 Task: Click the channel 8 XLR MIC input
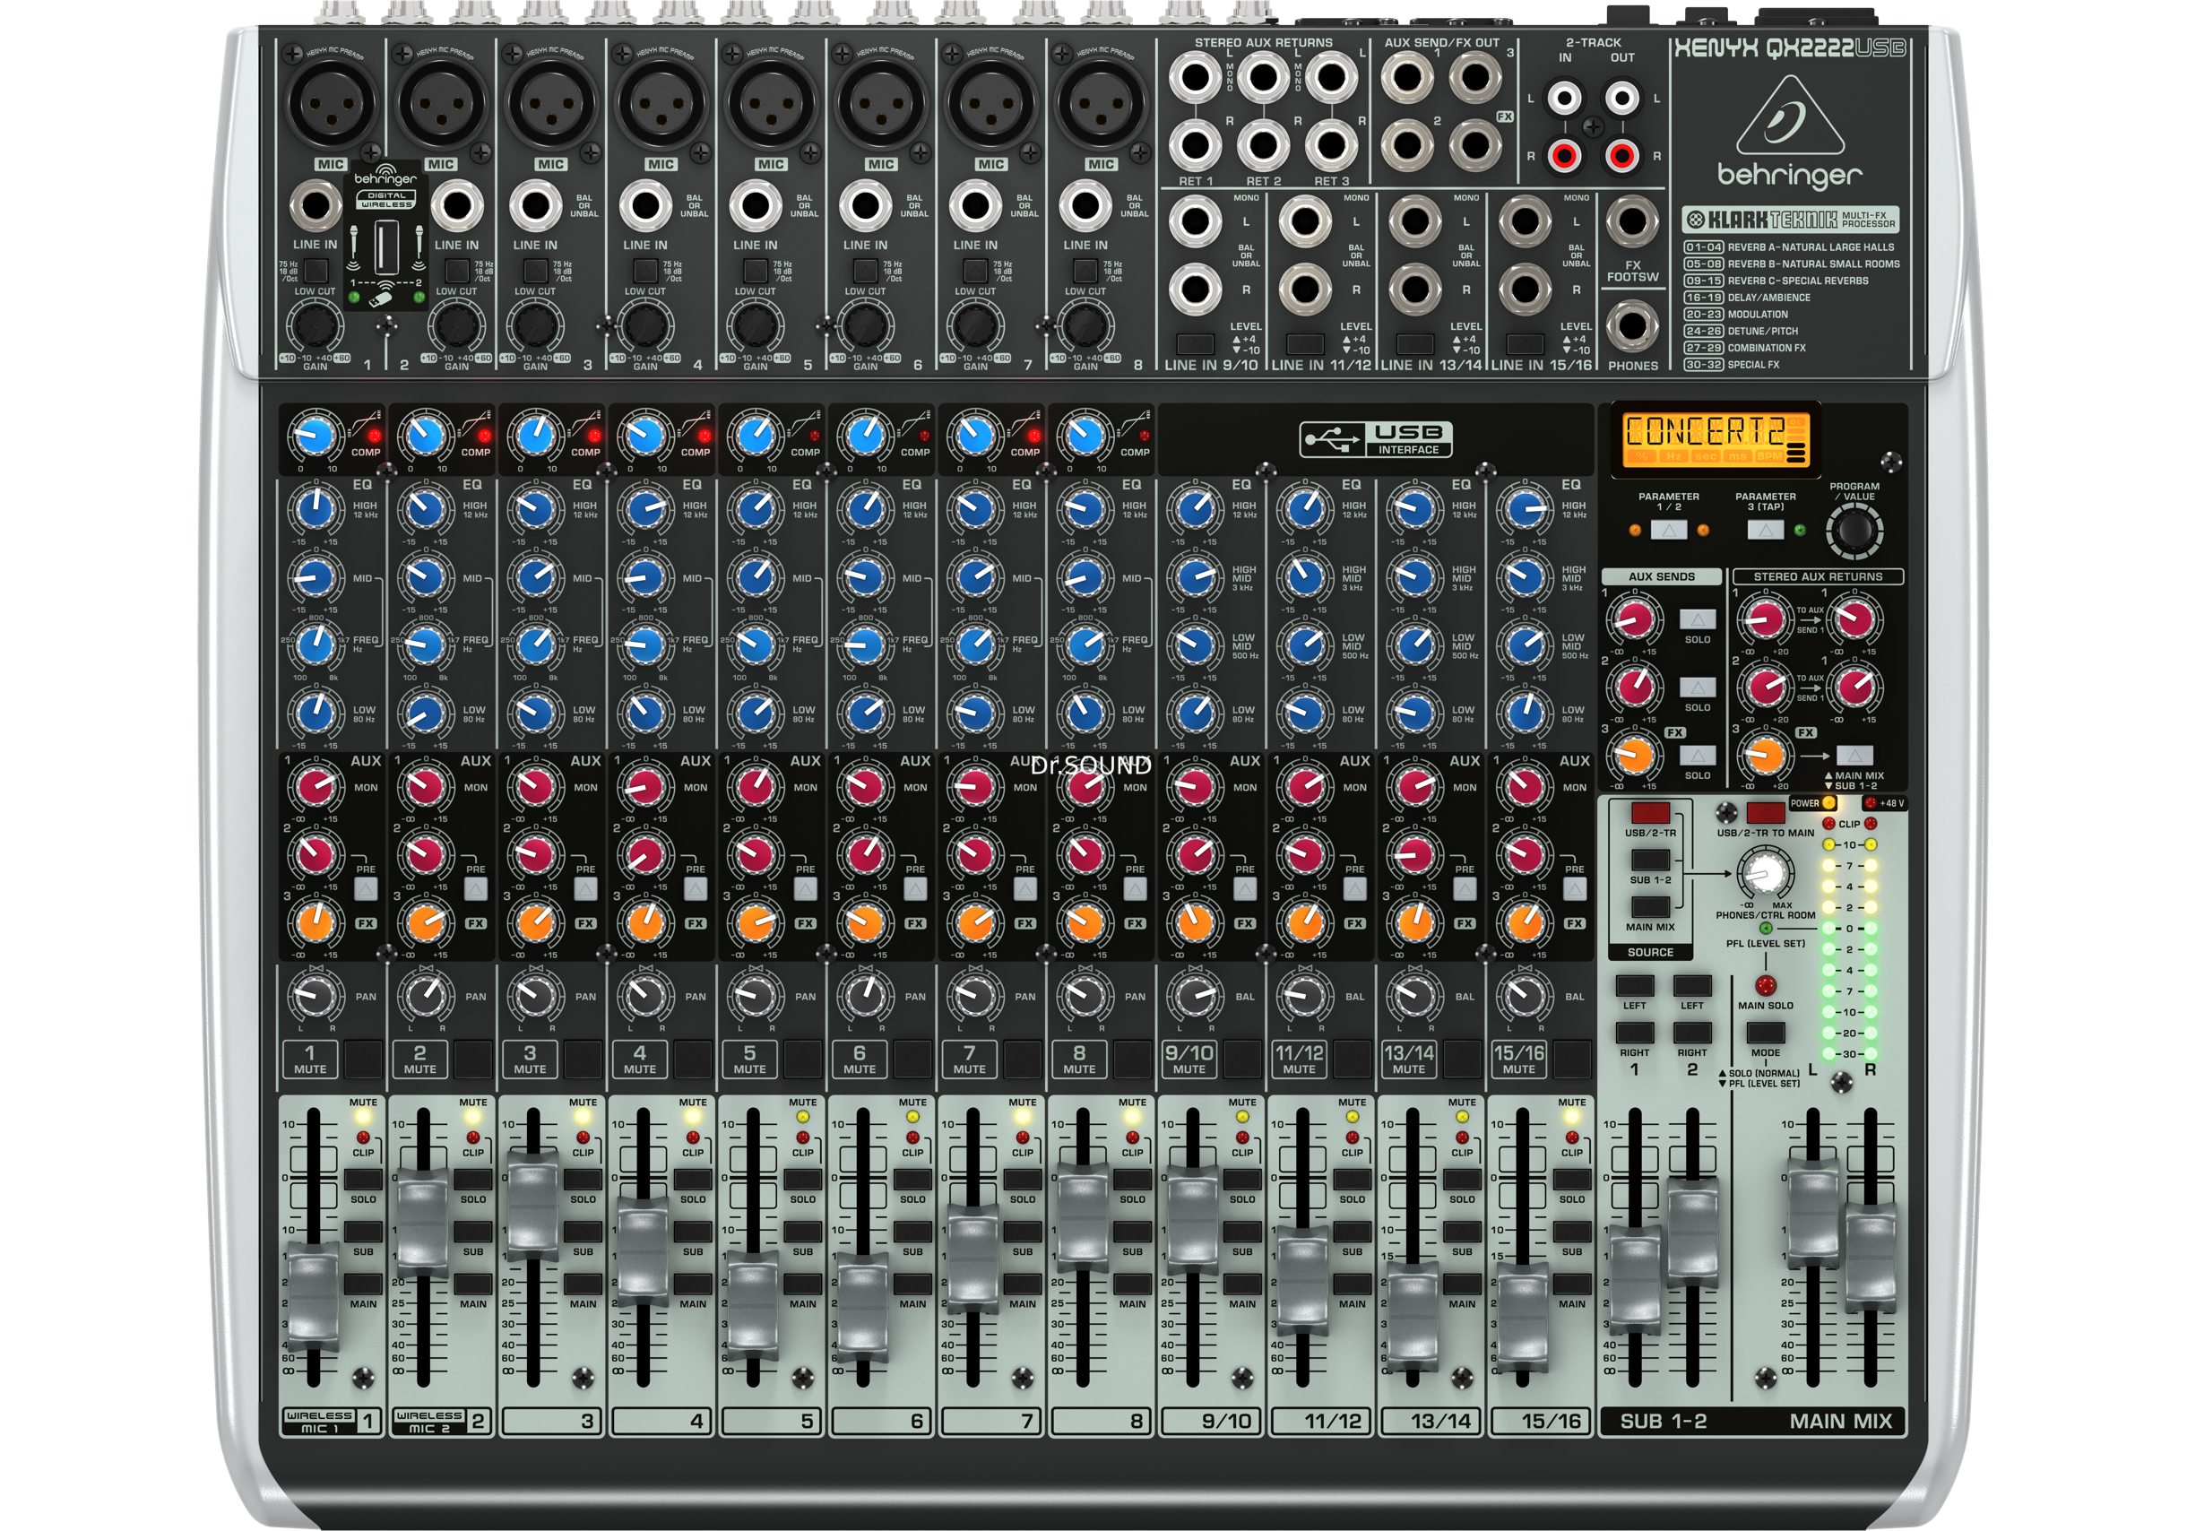(x=1102, y=103)
